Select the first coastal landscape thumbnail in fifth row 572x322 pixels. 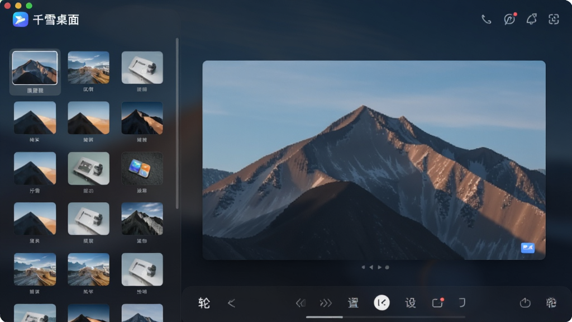(x=35, y=269)
